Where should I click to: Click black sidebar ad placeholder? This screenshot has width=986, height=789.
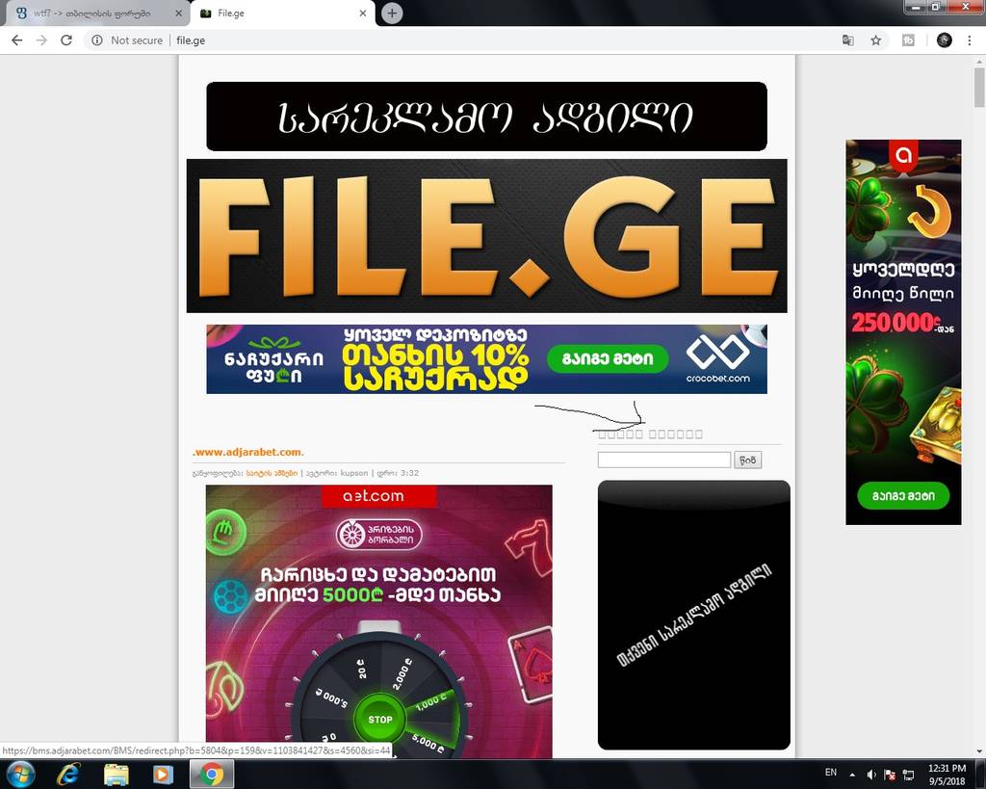pyautogui.click(x=693, y=615)
